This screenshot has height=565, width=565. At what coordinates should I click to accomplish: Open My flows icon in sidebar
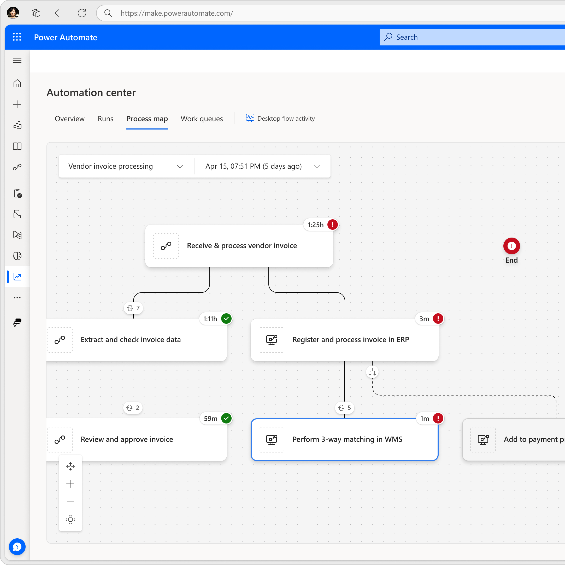pyautogui.click(x=17, y=167)
